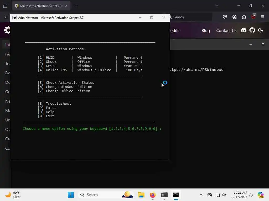Open the weather widget showing 90°F Clear
The width and height of the screenshot is (269, 201).
(x=13, y=195)
